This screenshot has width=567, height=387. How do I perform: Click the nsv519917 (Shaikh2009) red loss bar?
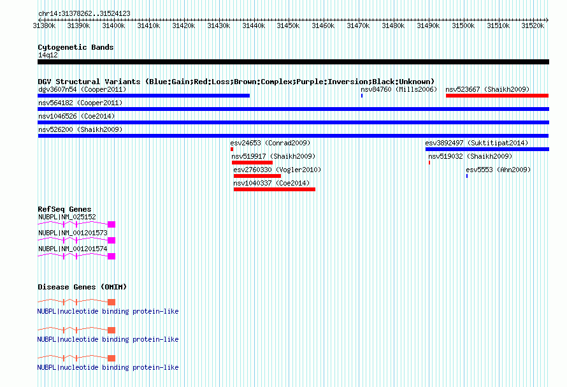pyautogui.click(x=252, y=163)
